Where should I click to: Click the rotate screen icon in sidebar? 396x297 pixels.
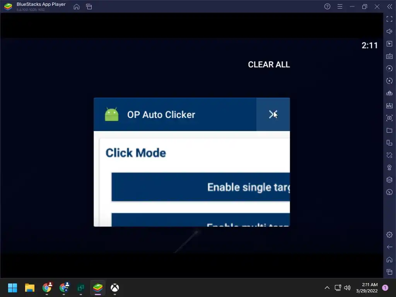coord(389,143)
